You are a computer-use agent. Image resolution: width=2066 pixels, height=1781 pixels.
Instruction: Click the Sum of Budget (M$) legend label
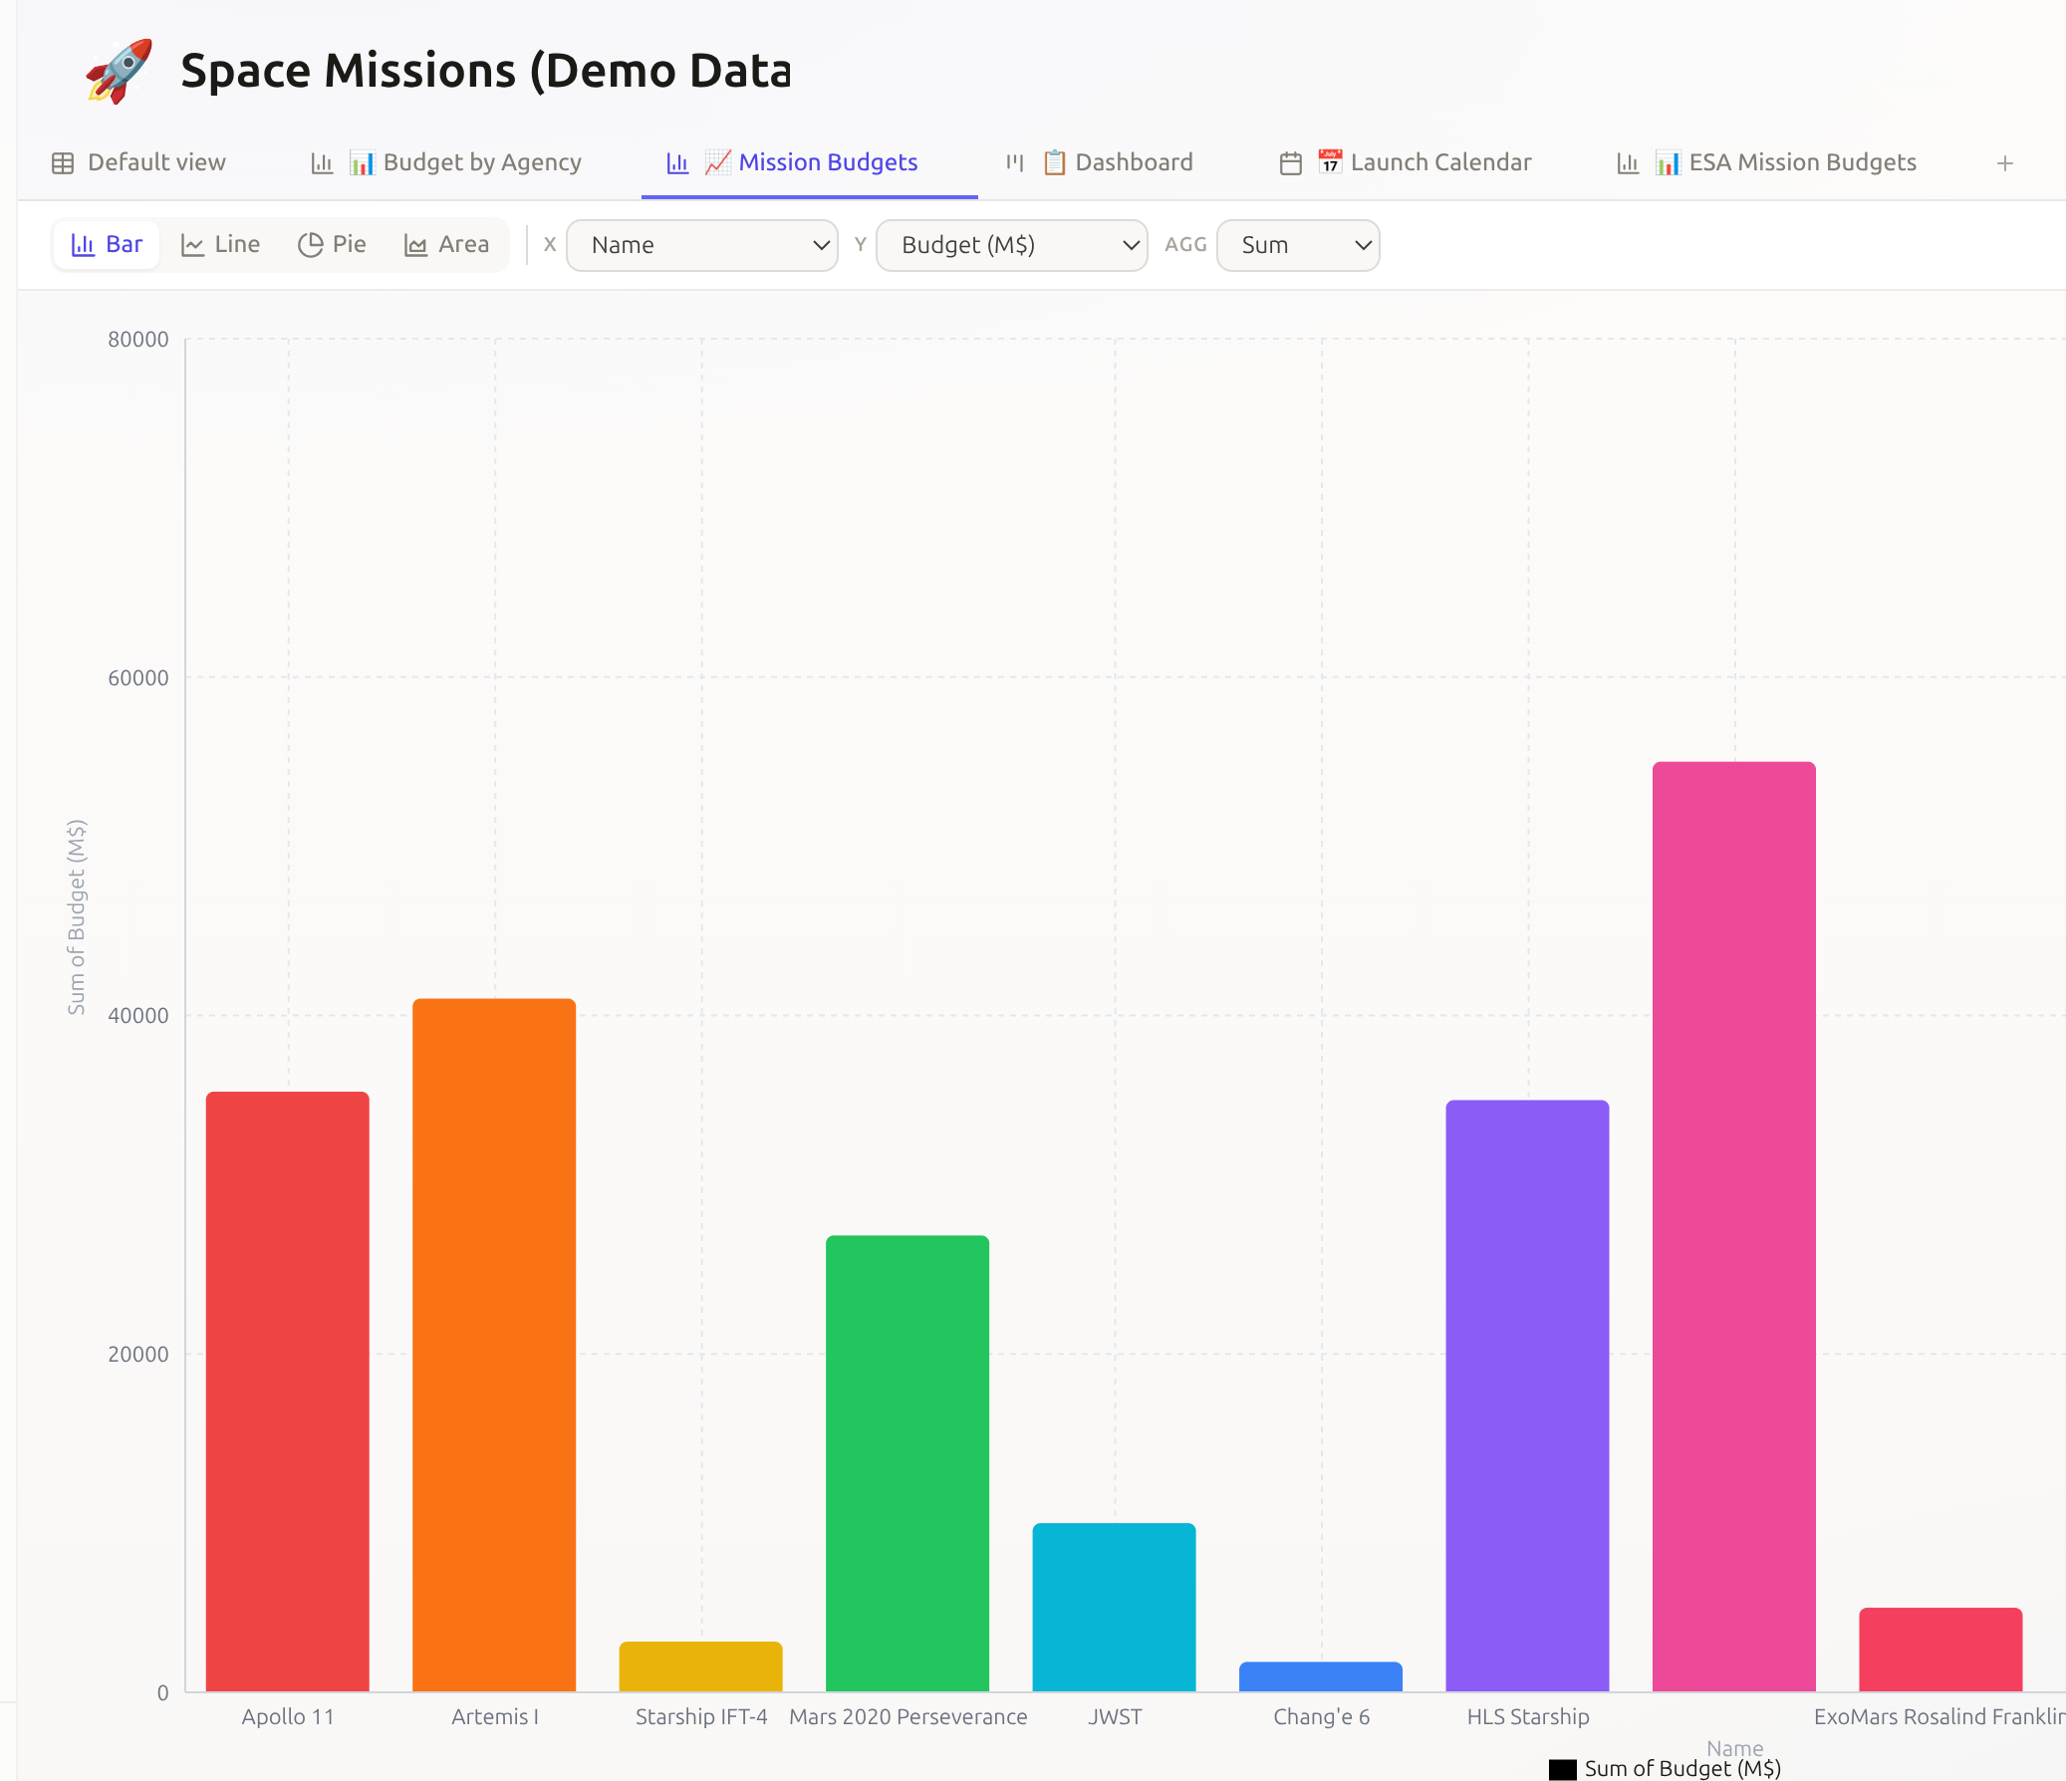pos(1683,1769)
